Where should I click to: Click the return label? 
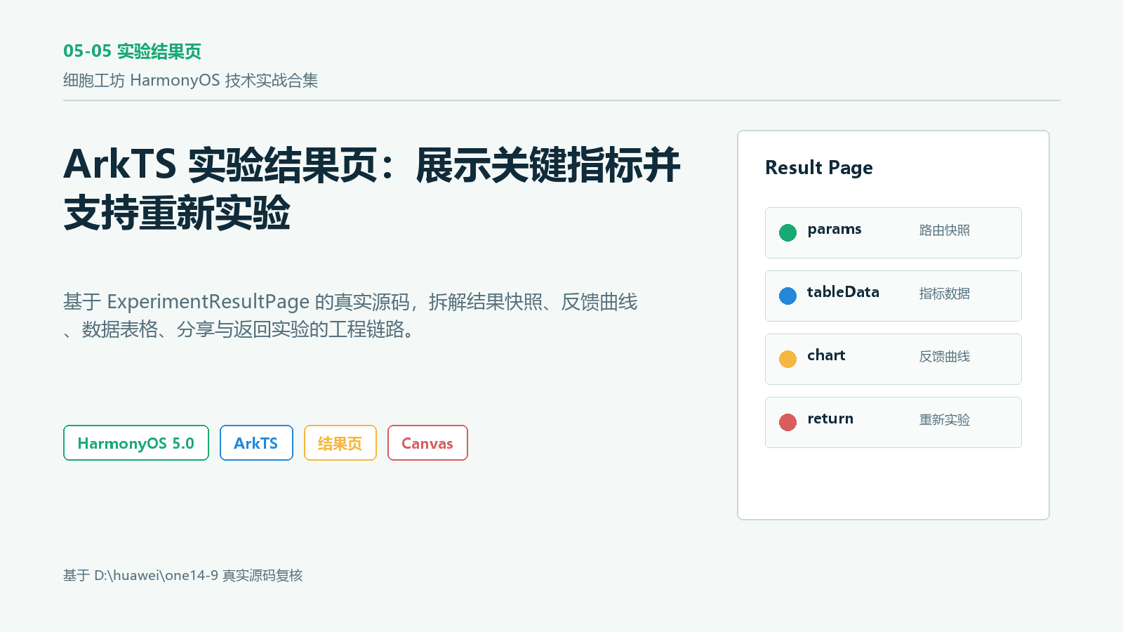pyautogui.click(x=830, y=419)
